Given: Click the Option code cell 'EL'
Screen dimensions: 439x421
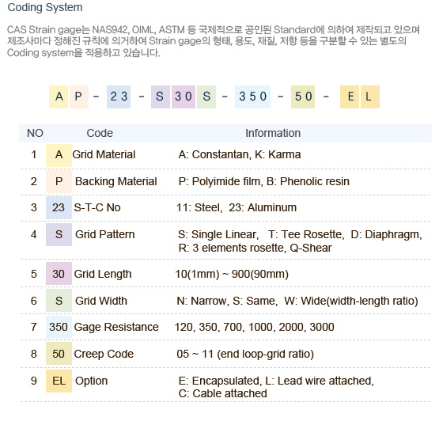Looking at the screenshot, I should click(59, 381).
